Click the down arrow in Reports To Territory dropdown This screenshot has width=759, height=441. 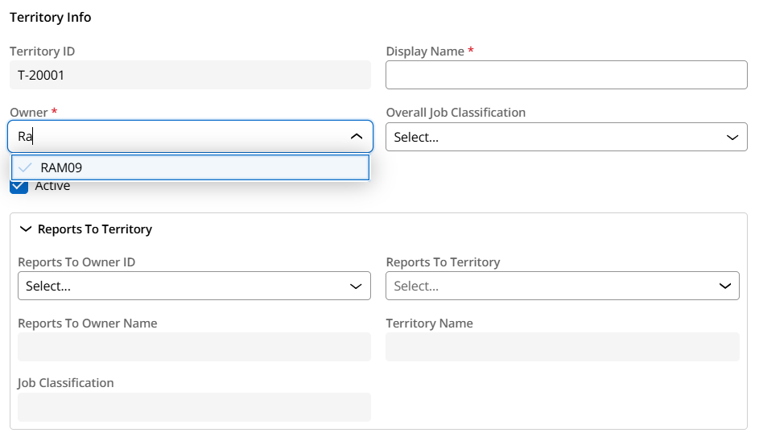[x=724, y=286]
